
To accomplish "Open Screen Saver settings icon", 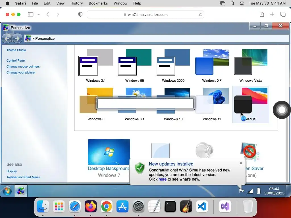I will 249,151.
